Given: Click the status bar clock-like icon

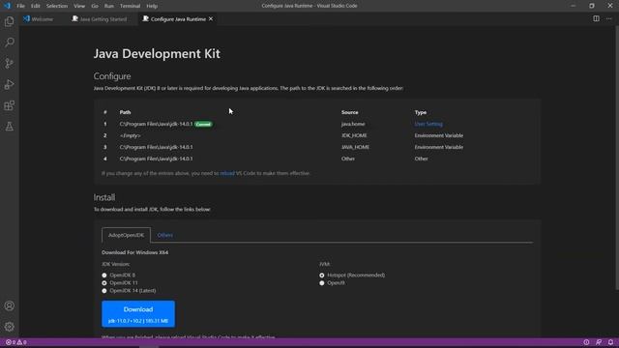Looking at the screenshot, I should click(x=586, y=342).
